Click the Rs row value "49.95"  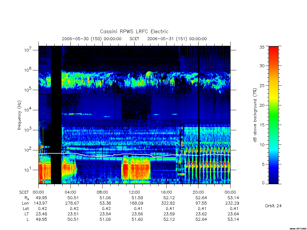(41, 198)
